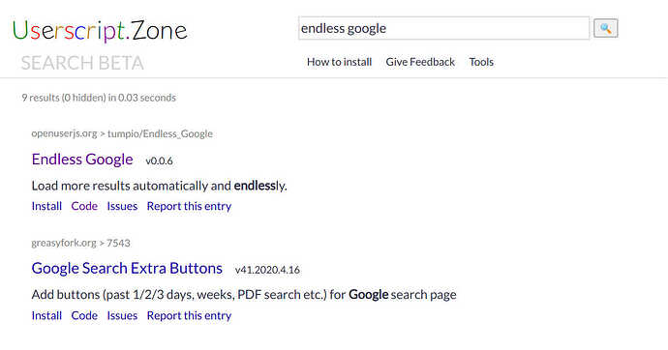Install the Endless Google script
The height and width of the screenshot is (350, 668).
point(46,206)
